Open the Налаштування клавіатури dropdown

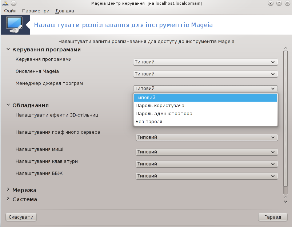[x=207, y=164]
